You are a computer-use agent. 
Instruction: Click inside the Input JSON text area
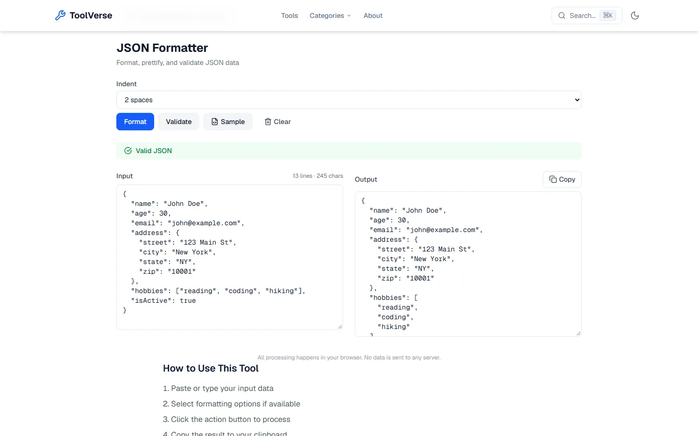click(230, 257)
